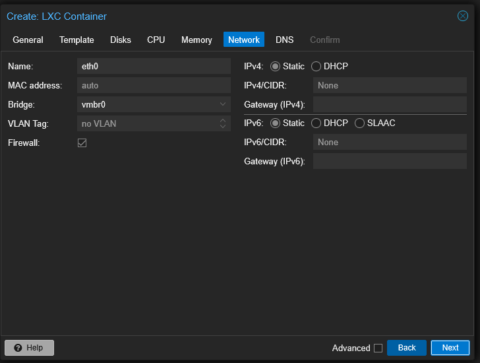Image resolution: width=480 pixels, height=363 pixels.
Task: Switch to the Template tab
Action: [x=76, y=40]
